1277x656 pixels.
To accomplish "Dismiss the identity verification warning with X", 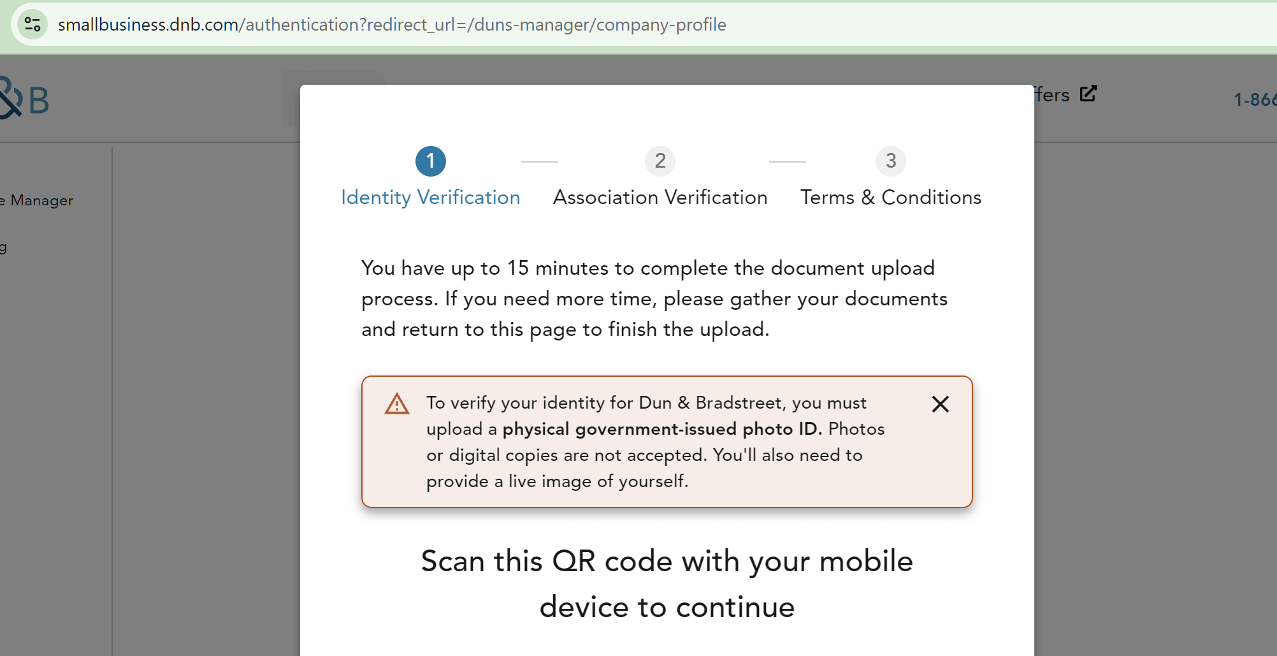I will pos(940,404).
